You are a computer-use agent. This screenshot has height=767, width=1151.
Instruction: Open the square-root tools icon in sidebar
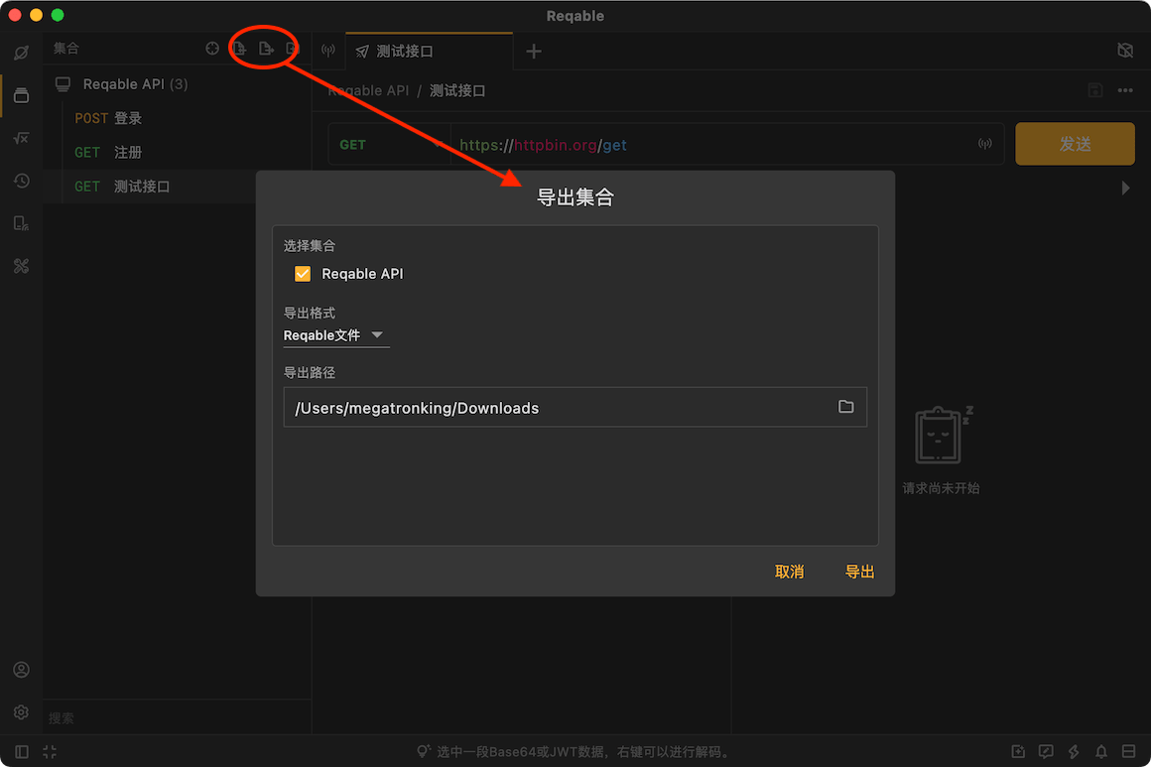(x=21, y=138)
